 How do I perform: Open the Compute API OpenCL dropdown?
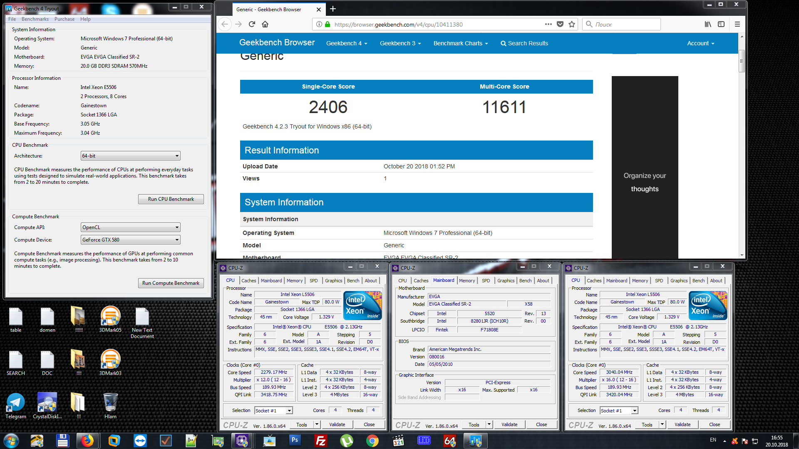coord(130,227)
